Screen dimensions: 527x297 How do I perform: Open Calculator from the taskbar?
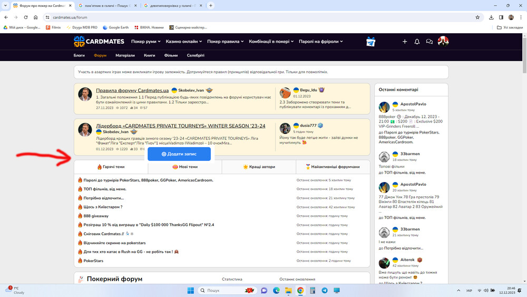coord(312,290)
